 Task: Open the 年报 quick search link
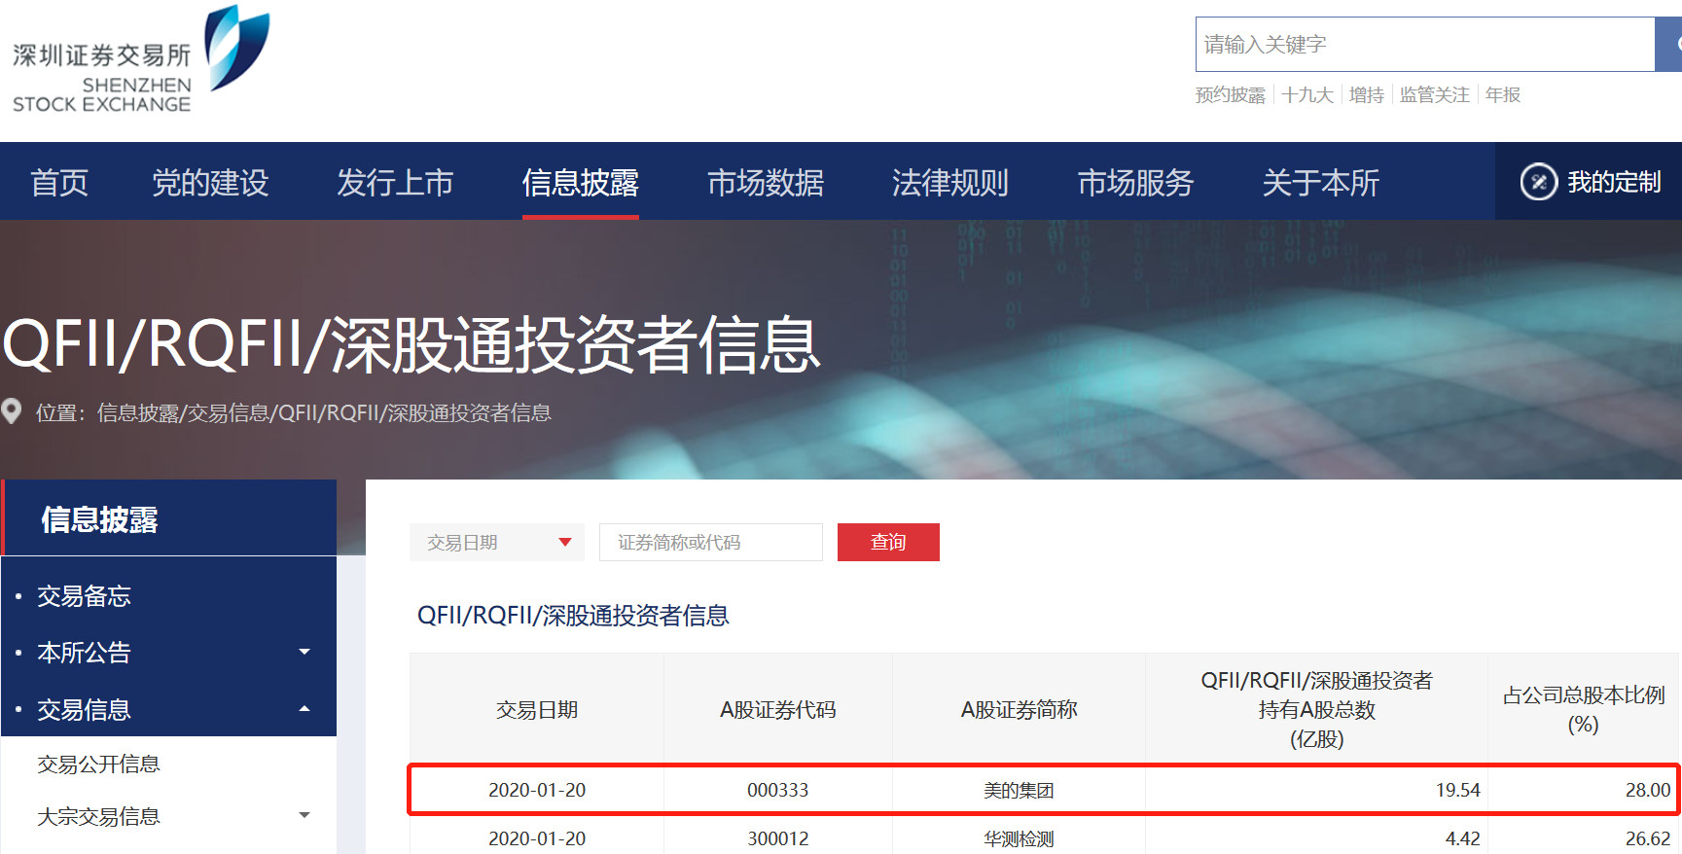click(1502, 94)
